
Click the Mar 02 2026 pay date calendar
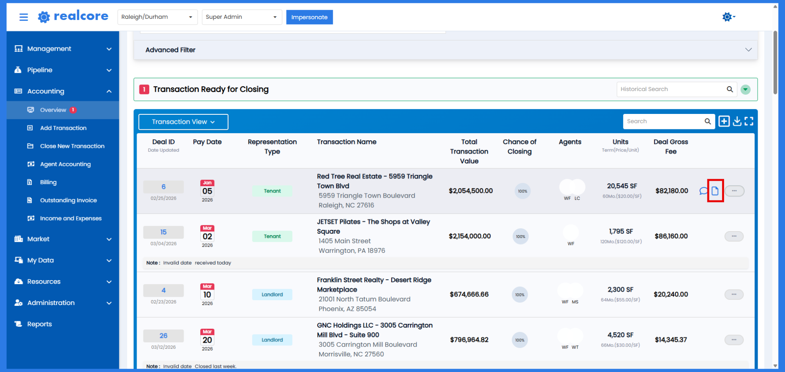coord(207,236)
